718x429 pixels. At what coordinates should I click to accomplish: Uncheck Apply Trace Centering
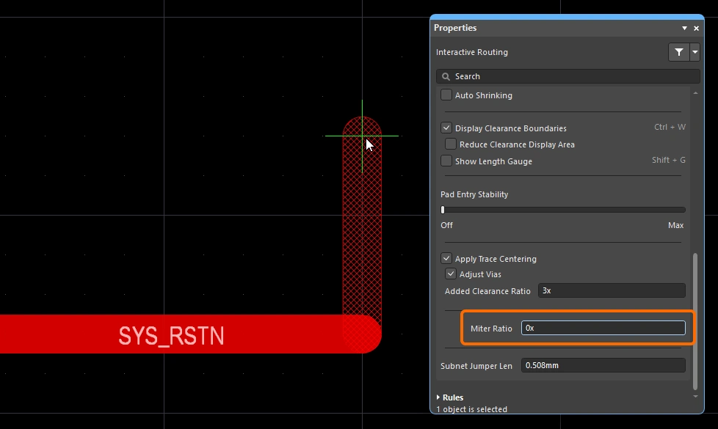point(446,259)
